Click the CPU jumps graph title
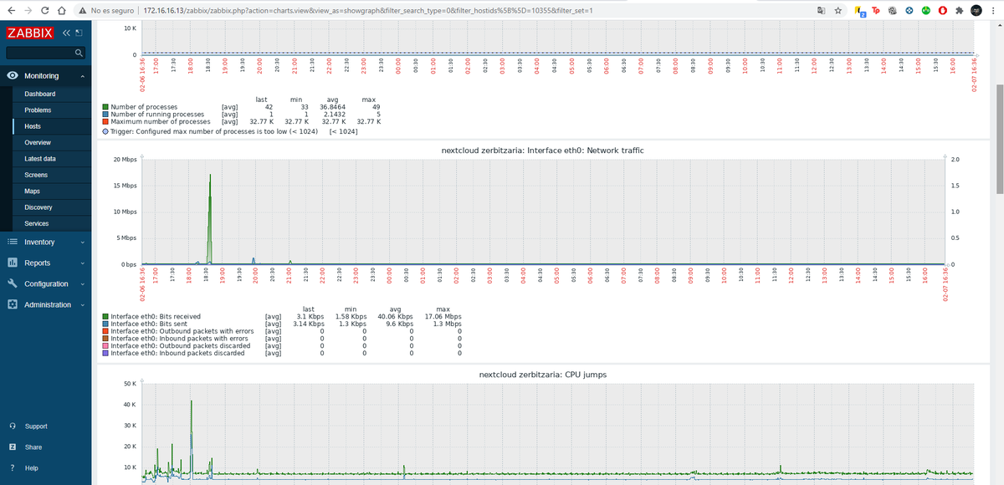This screenshot has width=1004, height=485. 542,375
